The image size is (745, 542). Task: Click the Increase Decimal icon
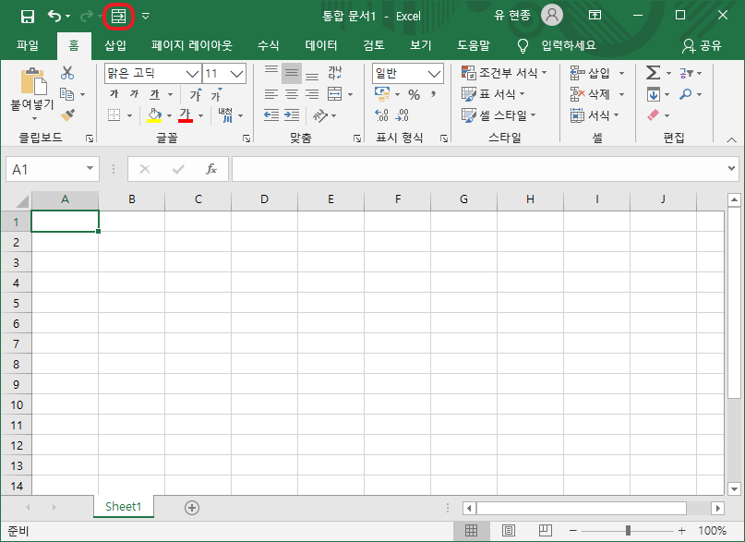coord(381,114)
